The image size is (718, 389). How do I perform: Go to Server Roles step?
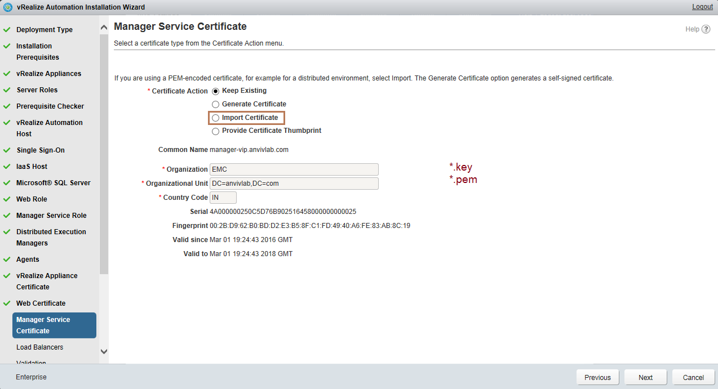[37, 90]
